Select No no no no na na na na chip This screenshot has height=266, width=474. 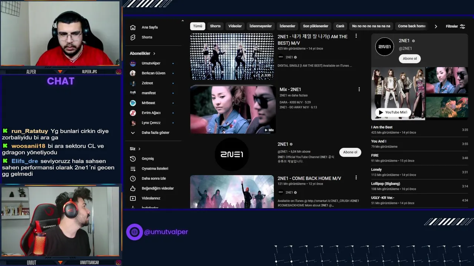click(x=371, y=26)
